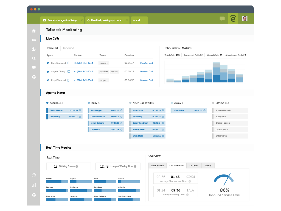Open the chat bubble in the top bar
Screen dimensions: 281x211
[222, 19]
